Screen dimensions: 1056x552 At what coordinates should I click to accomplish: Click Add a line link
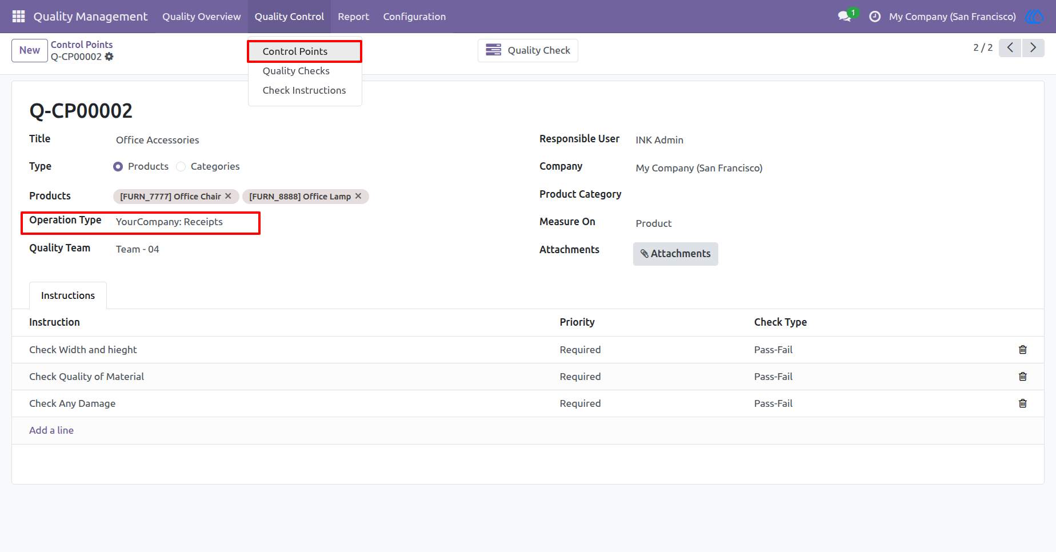click(51, 430)
